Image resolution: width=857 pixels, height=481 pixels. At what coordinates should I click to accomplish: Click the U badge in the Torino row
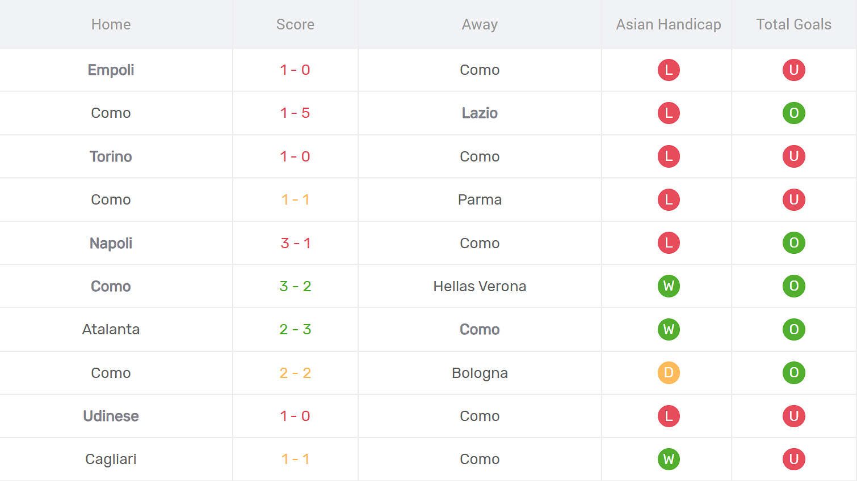tap(793, 156)
